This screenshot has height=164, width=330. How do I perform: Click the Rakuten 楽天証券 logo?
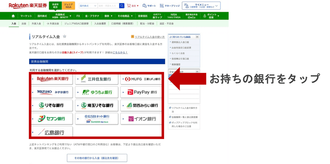tap(28, 5)
